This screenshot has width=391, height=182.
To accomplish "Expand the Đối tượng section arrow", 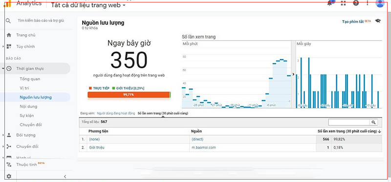I will pyautogui.click(x=3, y=135).
